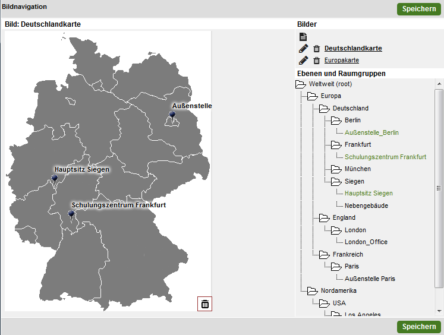This screenshot has height=335, width=444.
Task: Collapse the Deutschland folder icon
Action: point(324,108)
